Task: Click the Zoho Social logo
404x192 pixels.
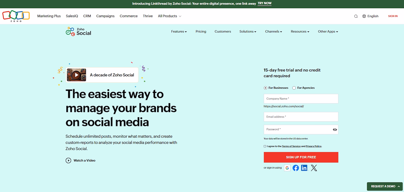Action: [x=78, y=31]
